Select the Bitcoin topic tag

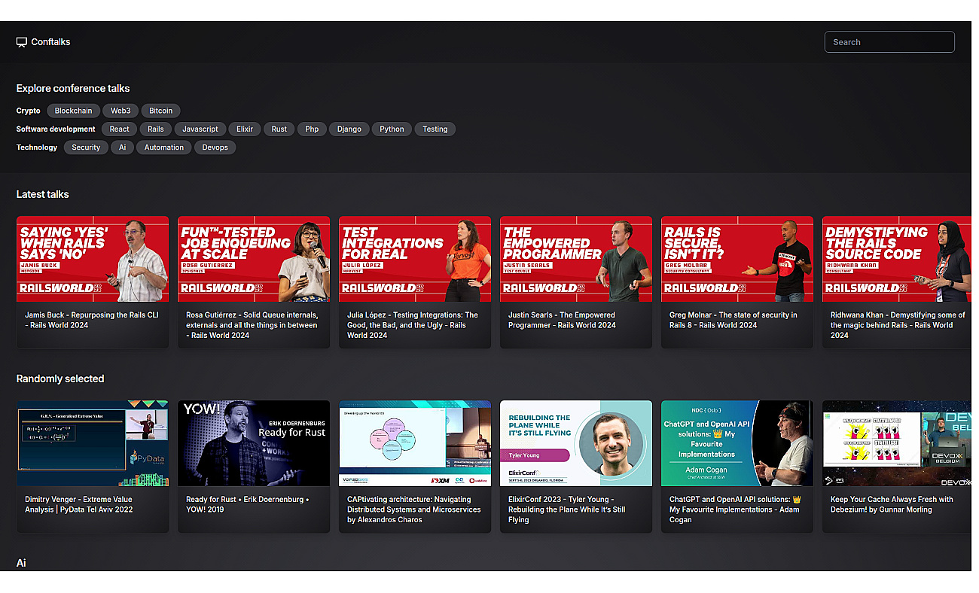160,111
